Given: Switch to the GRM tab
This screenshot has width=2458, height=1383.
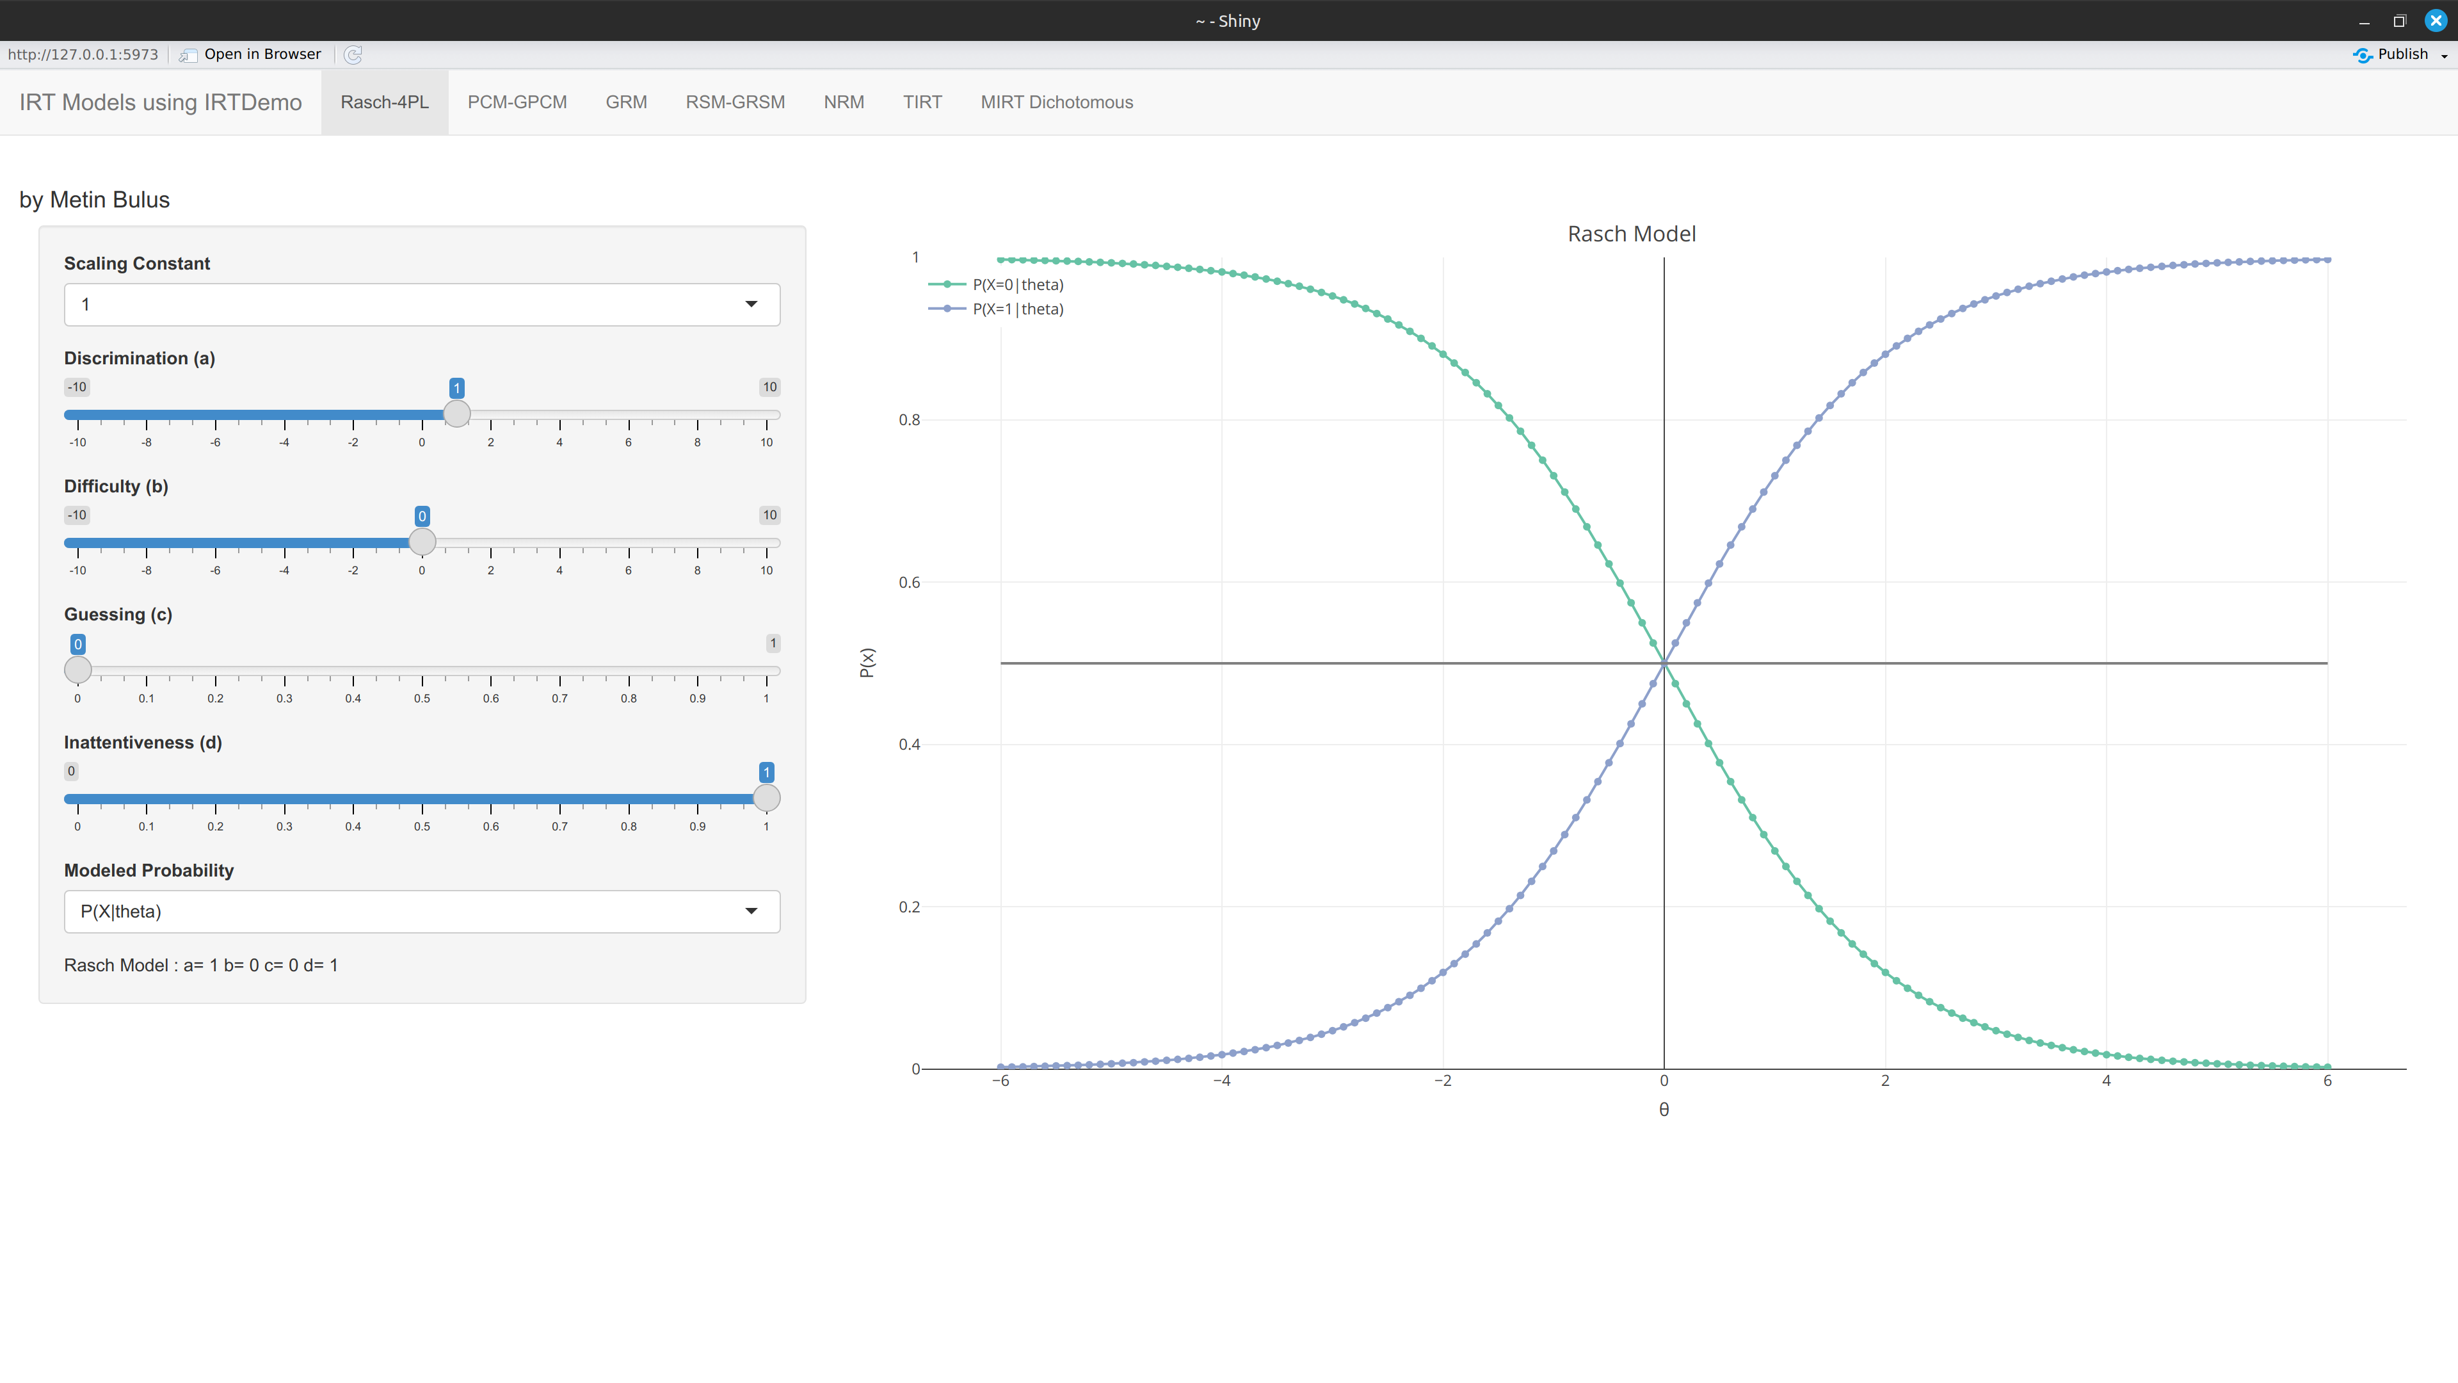Looking at the screenshot, I should pos(626,102).
